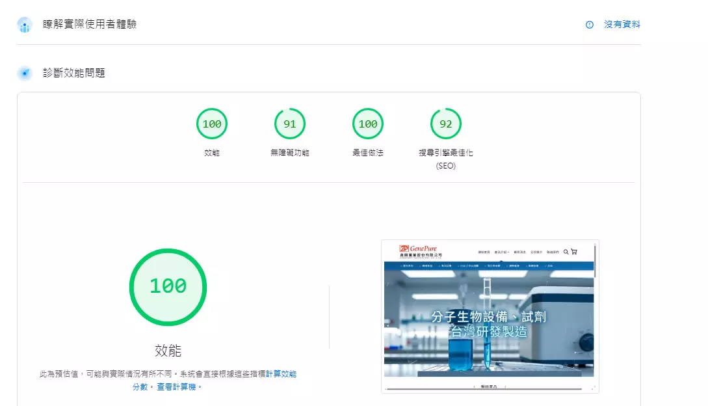Click the large 效能 title below the gauge

[x=168, y=351]
